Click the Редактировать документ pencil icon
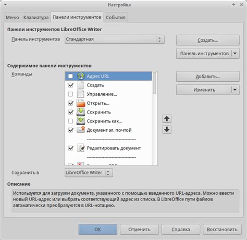The height and width of the screenshot is (240, 247). coord(81,148)
